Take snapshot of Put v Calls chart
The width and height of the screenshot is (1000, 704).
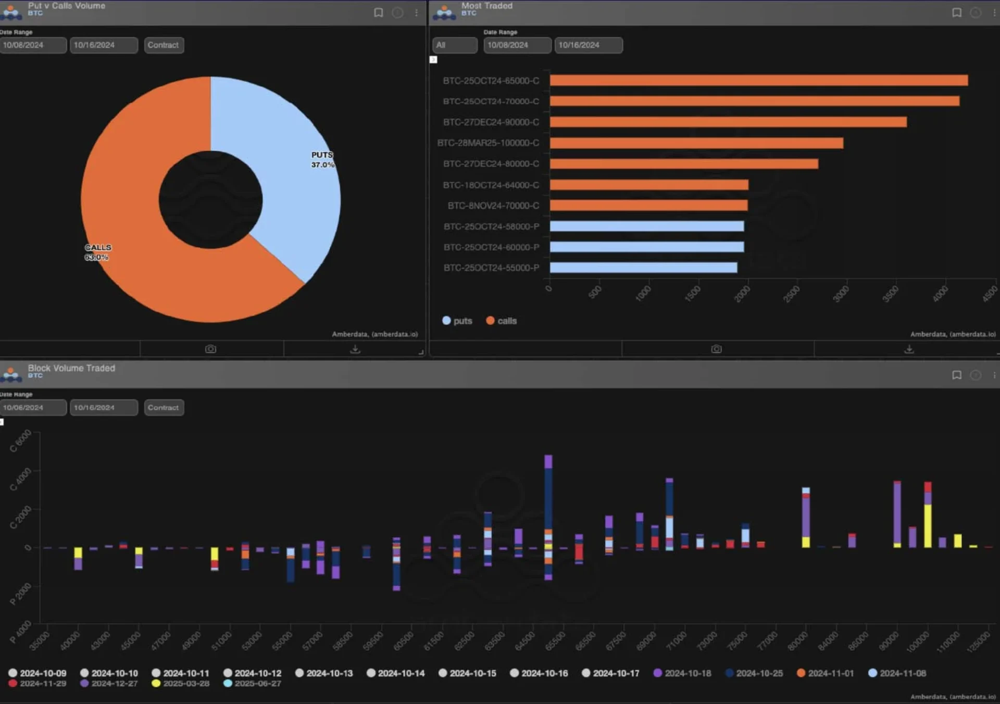tap(210, 349)
